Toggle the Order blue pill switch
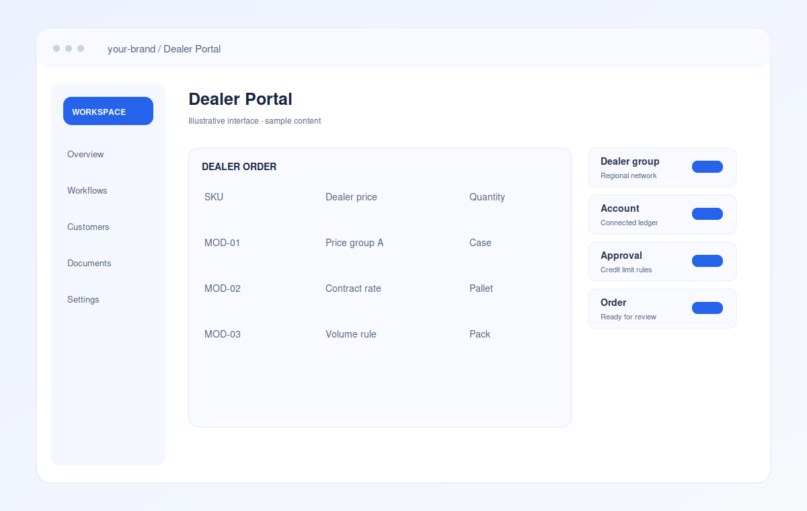 tap(707, 308)
